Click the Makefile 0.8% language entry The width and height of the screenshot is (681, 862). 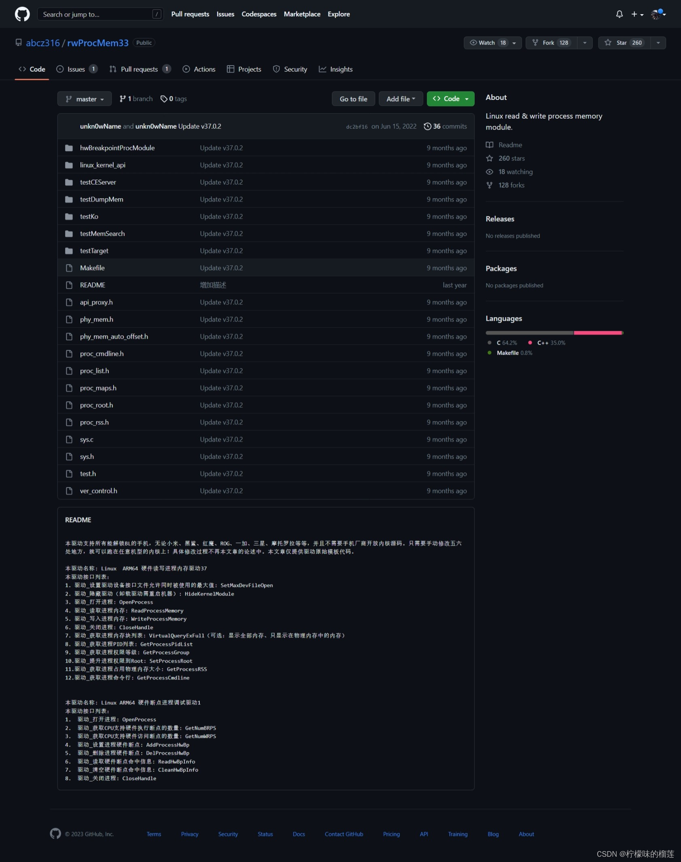click(510, 353)
